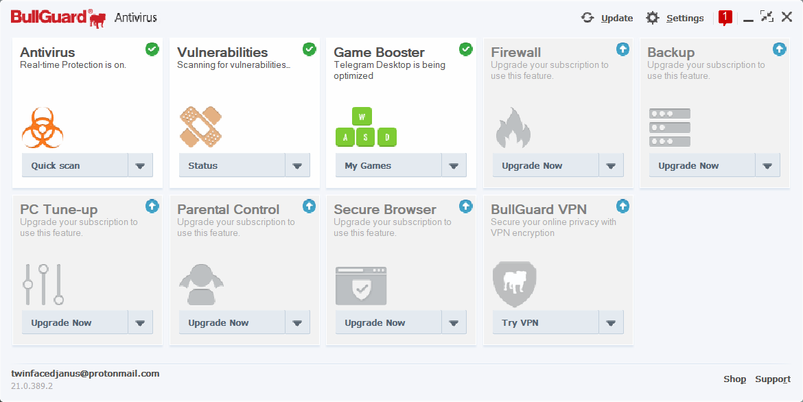Viewport: 803px width, 402px height.
Task: Click the PC Tune-up tile title
Action: pos(59,209)
